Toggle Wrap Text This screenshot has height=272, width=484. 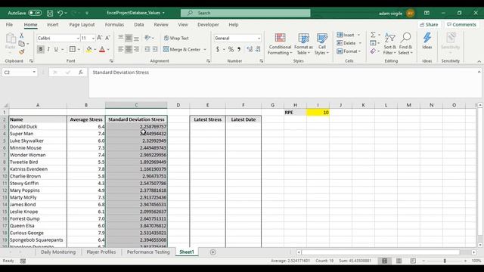[176, 38]
